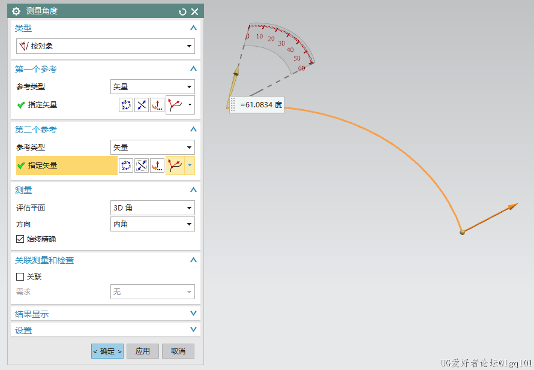Cycle vector direction icon in 第二个参考 row

[x=126, y=166]
